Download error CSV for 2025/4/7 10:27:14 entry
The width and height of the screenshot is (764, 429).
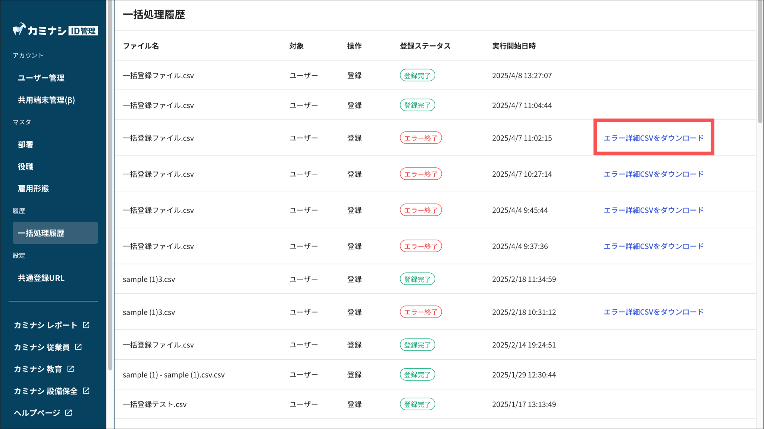coord(654,174)
